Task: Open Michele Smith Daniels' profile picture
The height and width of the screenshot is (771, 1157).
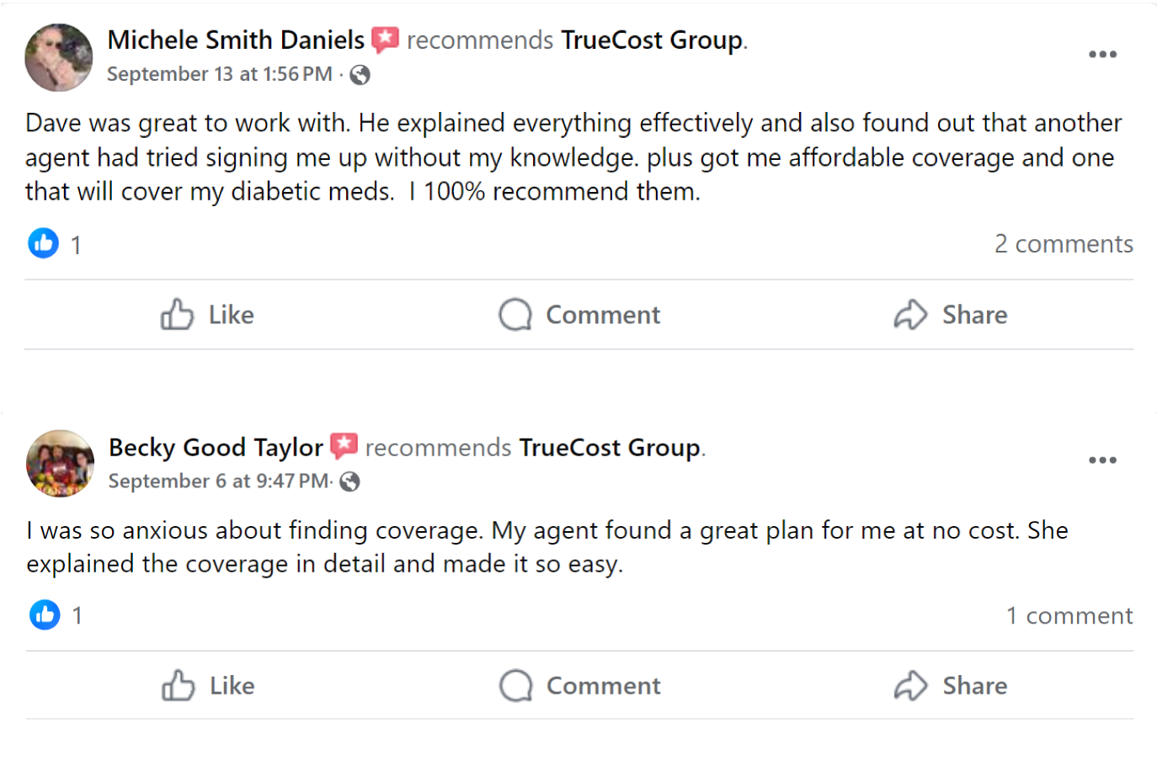Action: tap(59, 57)
